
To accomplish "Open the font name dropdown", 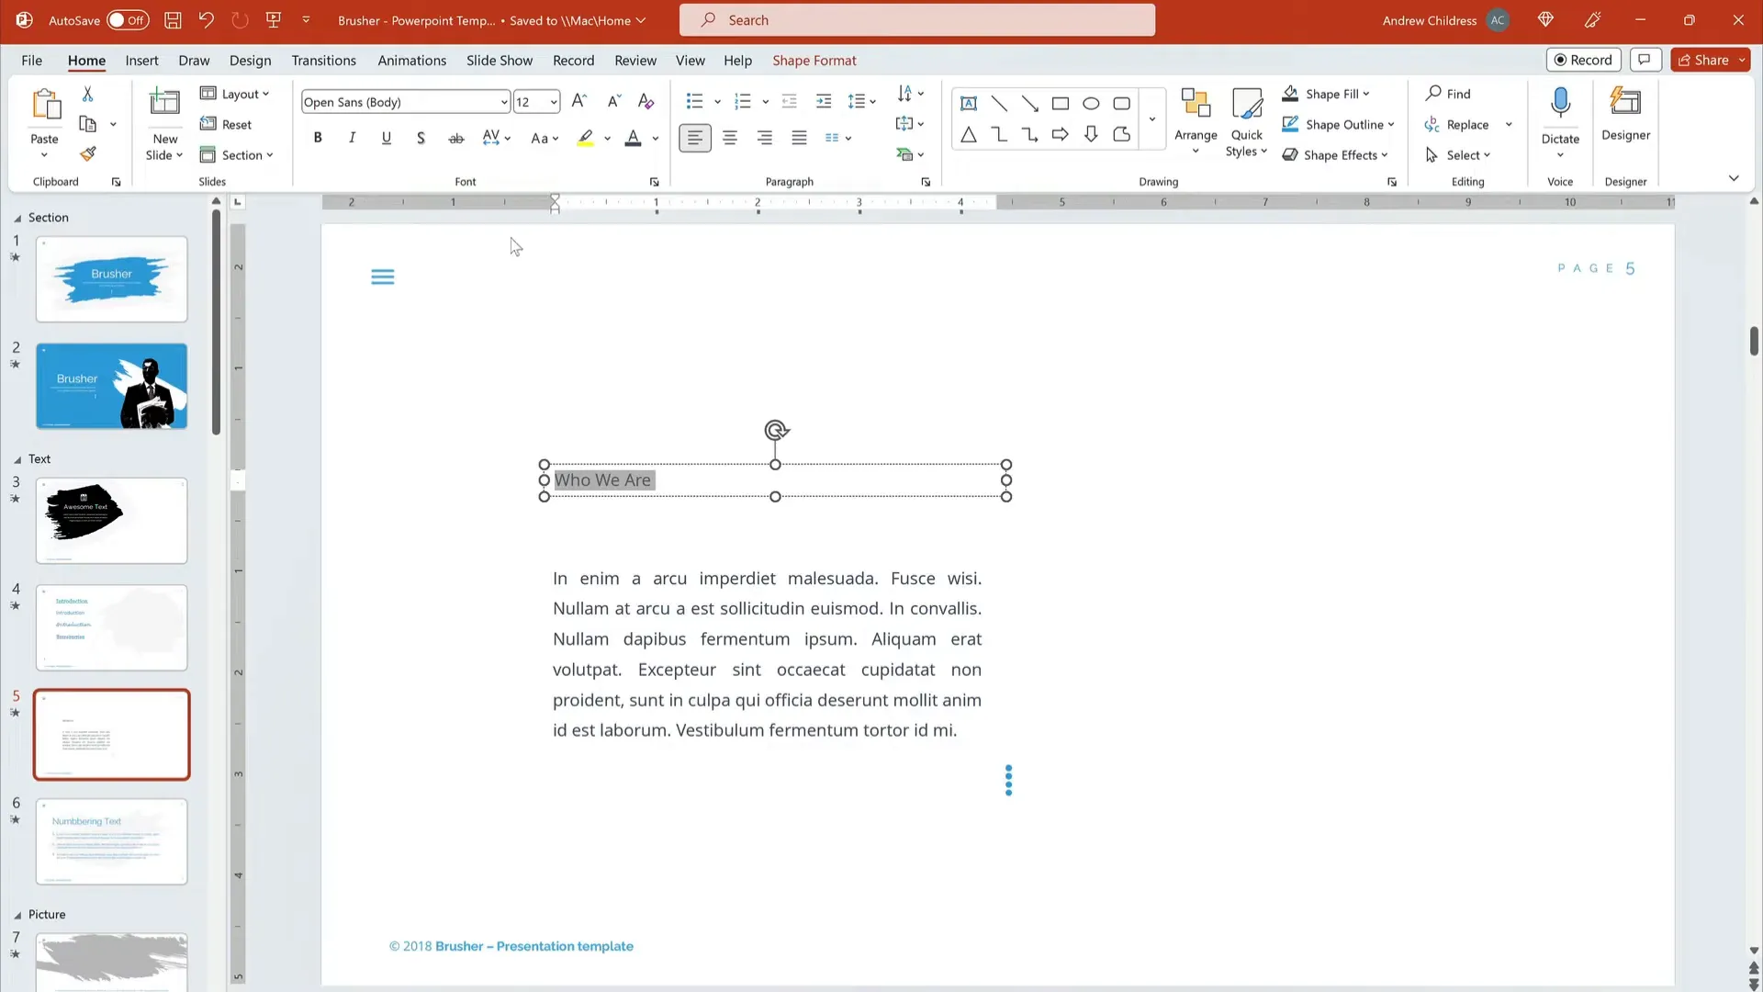I will 504,102.
